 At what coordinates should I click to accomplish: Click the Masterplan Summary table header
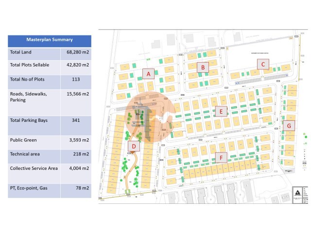[49, 40]
